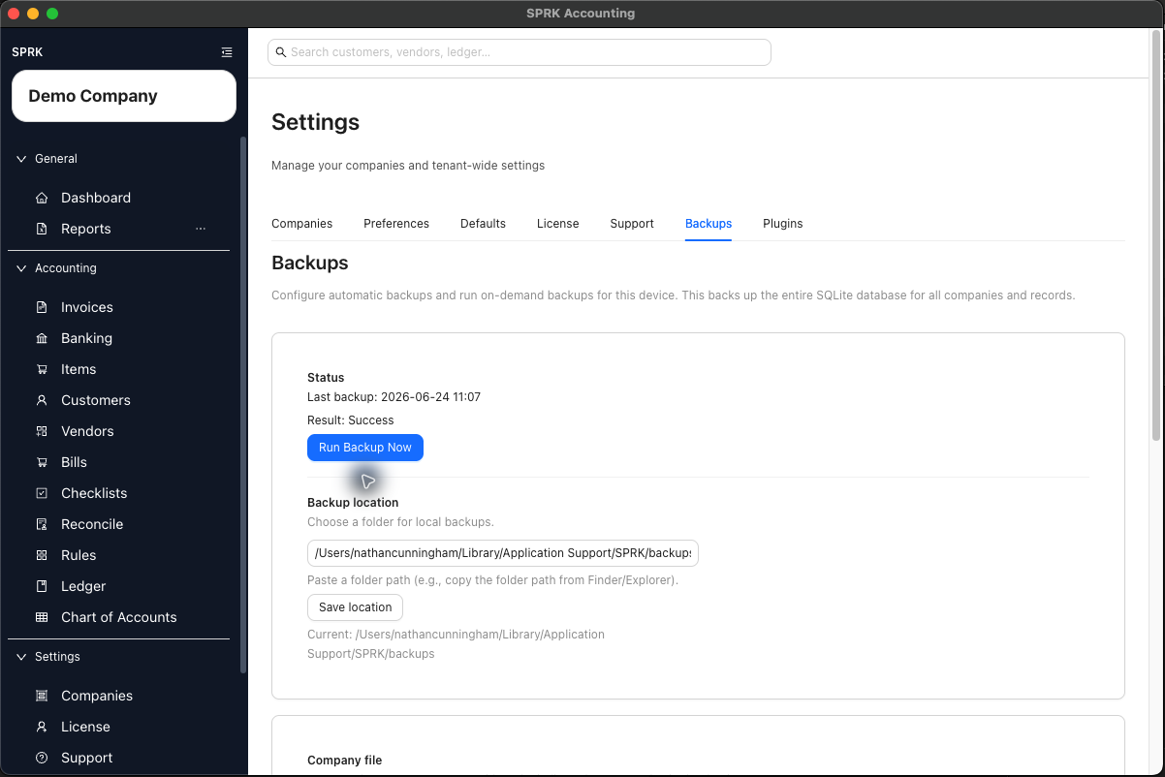Switch to the License tab
The width and height of the screenshot is (1165, 777).
point(557,224)
